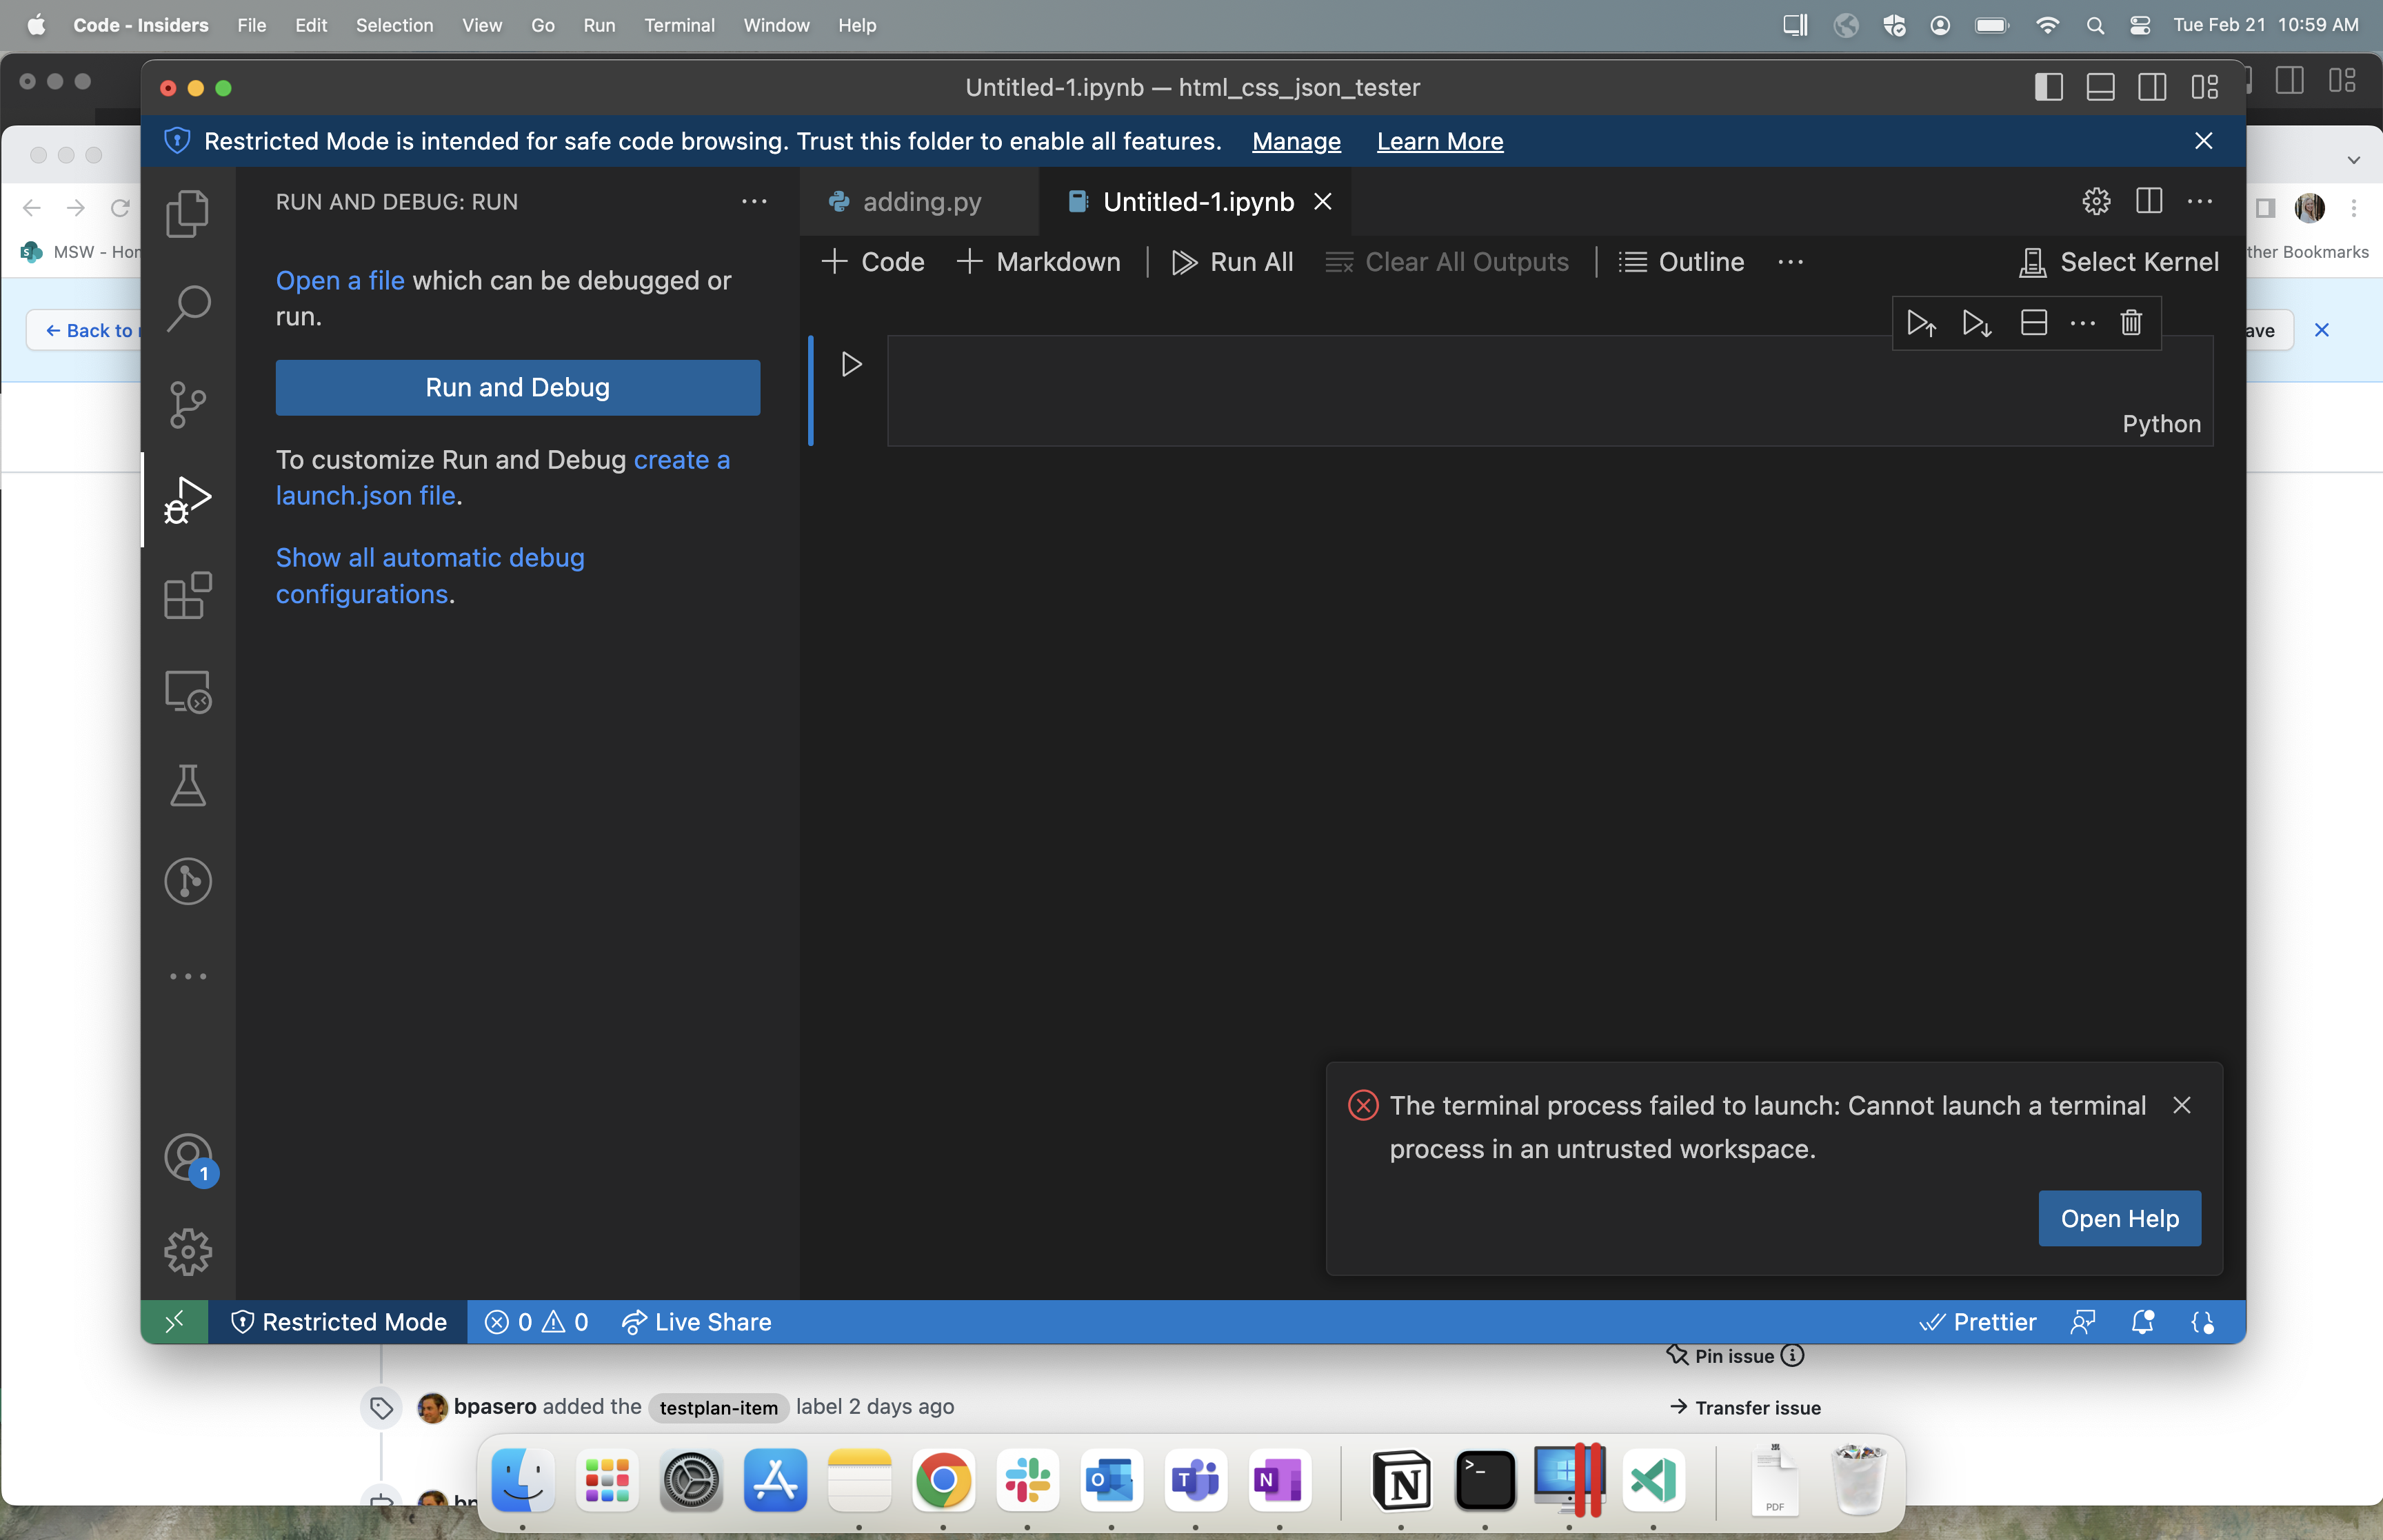Screen dimensions: 2383x1540
Task: Delete the notebook cell with trash icon
Action: point(2131,323)
